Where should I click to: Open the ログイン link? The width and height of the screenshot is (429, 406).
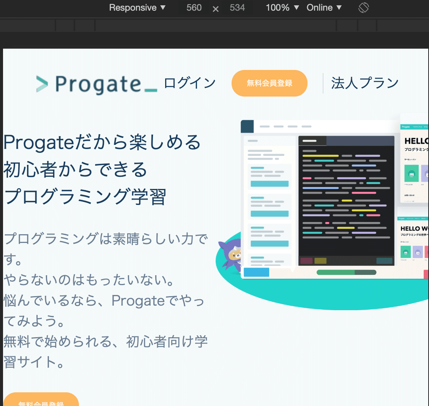189,83
